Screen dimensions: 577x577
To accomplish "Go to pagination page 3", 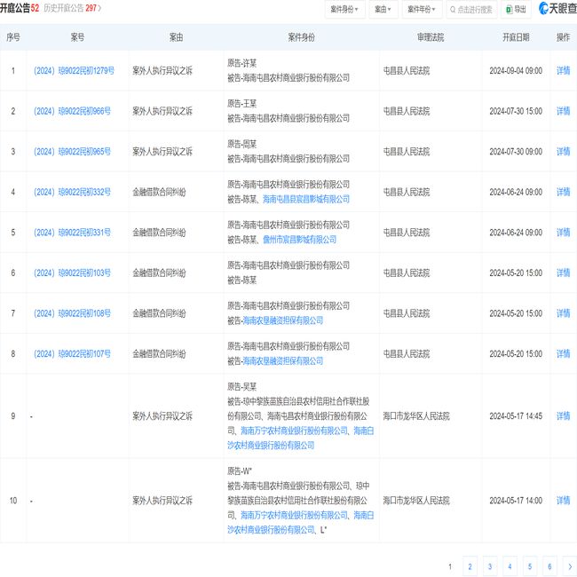I will (490, 566).
